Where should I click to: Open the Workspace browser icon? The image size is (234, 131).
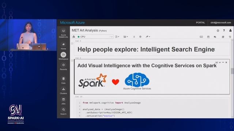[63, 55]
